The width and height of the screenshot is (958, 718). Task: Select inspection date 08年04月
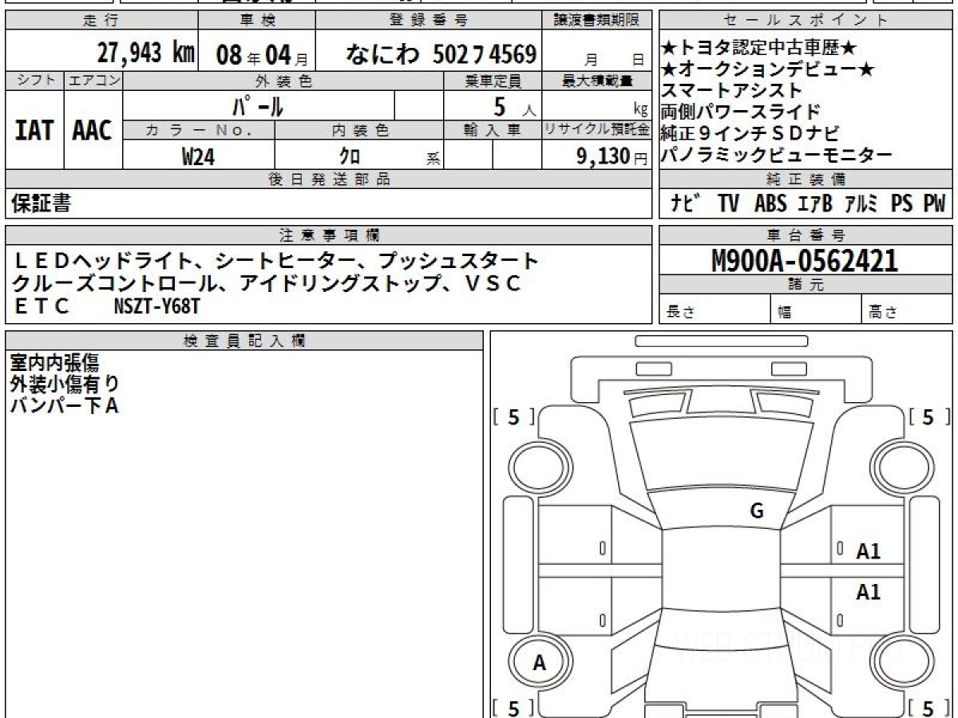pos(262,55)
